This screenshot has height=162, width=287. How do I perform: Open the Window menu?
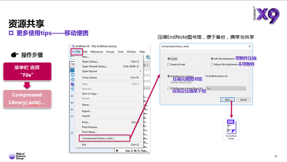pyautogui.click(x=132, y=52)
